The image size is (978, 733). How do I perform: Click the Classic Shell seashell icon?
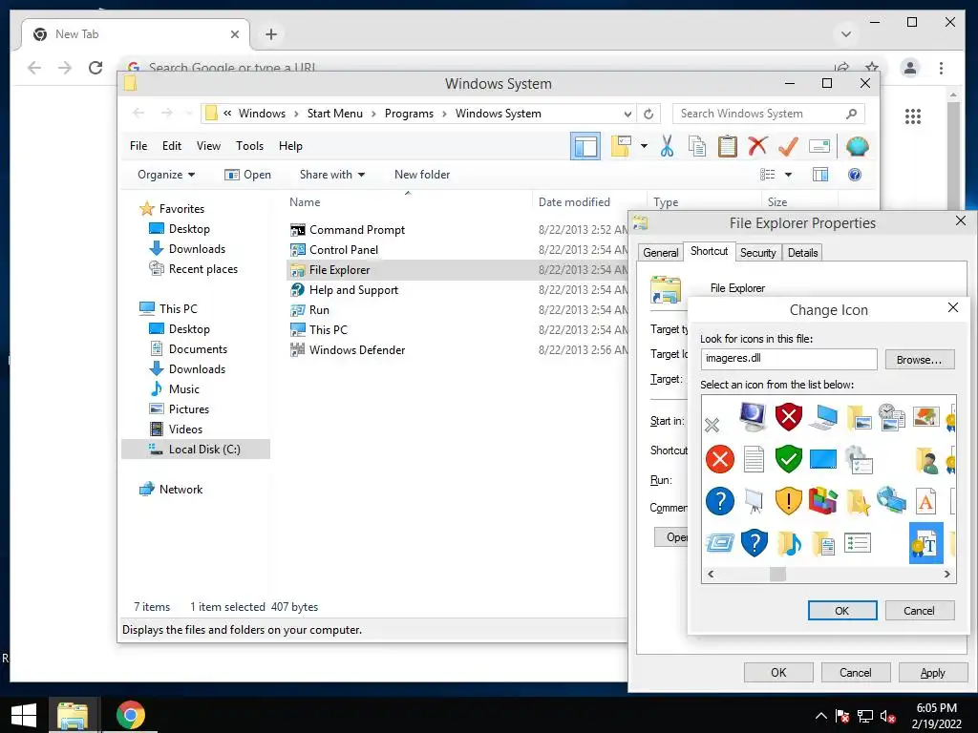[x=857, y=146]
